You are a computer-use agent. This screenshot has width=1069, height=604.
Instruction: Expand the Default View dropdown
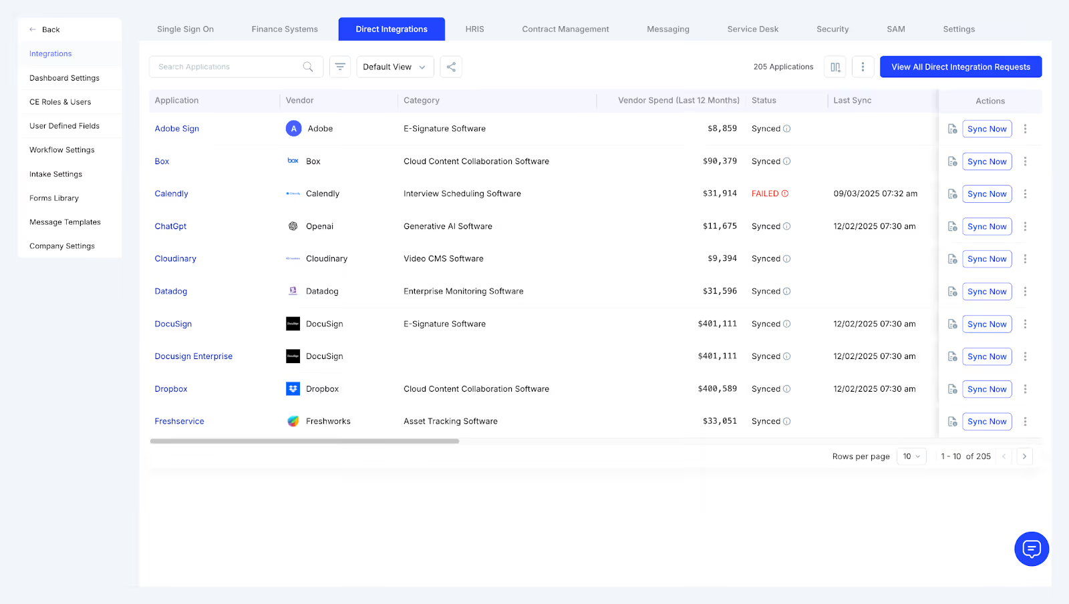[x=395, y=67]
